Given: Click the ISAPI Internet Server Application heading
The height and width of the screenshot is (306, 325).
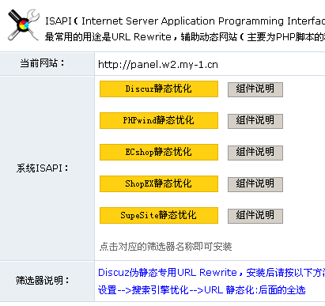Looking at the screenshot, I should tap(185, 21).
